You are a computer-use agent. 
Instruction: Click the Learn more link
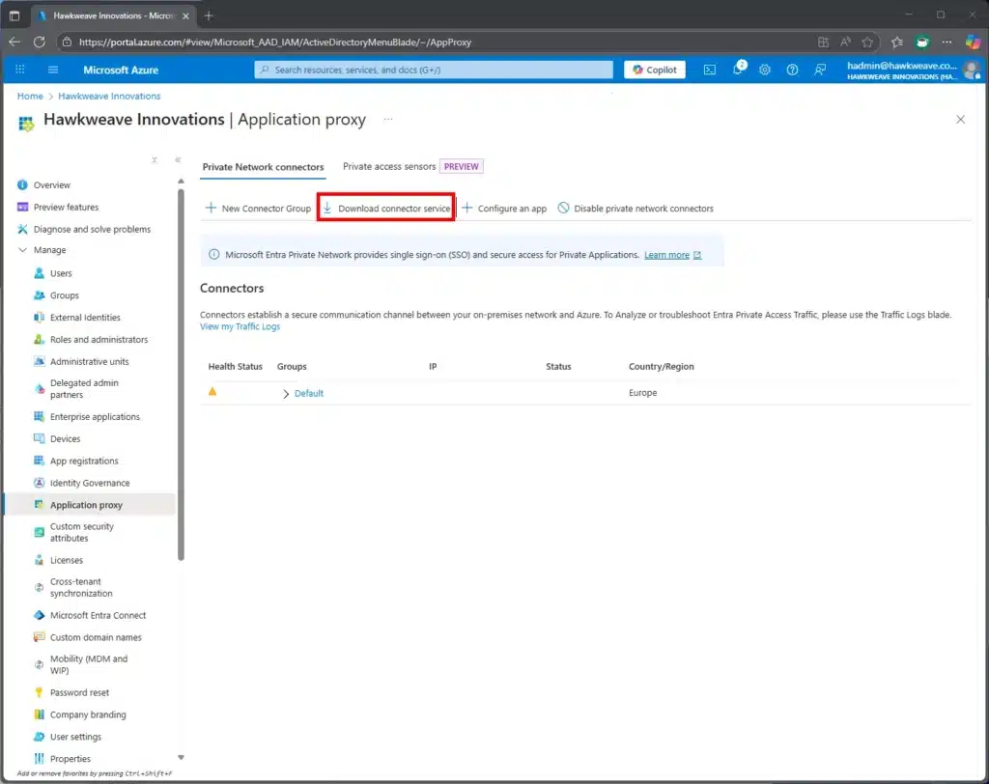pos(667,255)
